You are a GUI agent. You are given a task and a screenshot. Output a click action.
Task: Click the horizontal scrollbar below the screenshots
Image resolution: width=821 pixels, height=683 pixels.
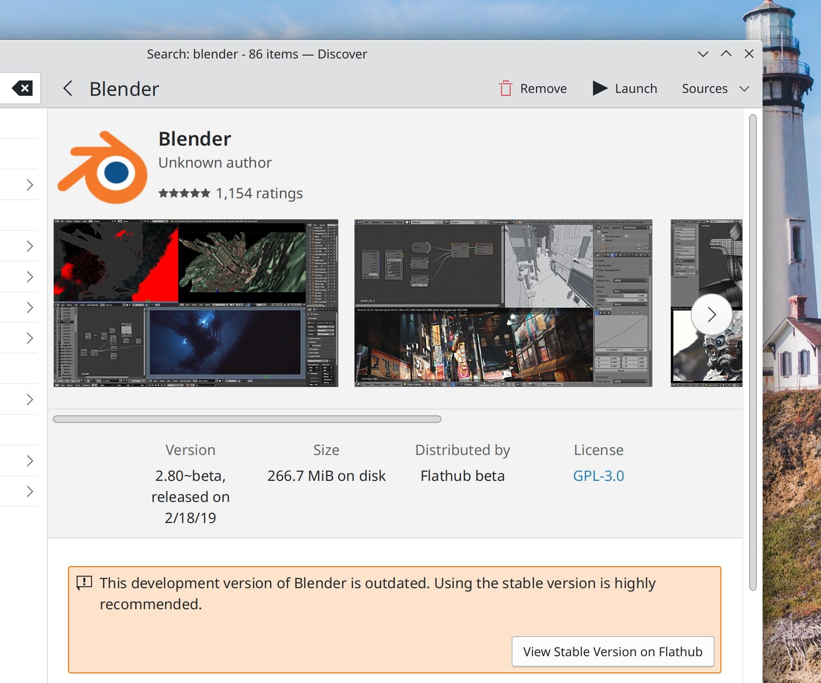pos(248,419)
